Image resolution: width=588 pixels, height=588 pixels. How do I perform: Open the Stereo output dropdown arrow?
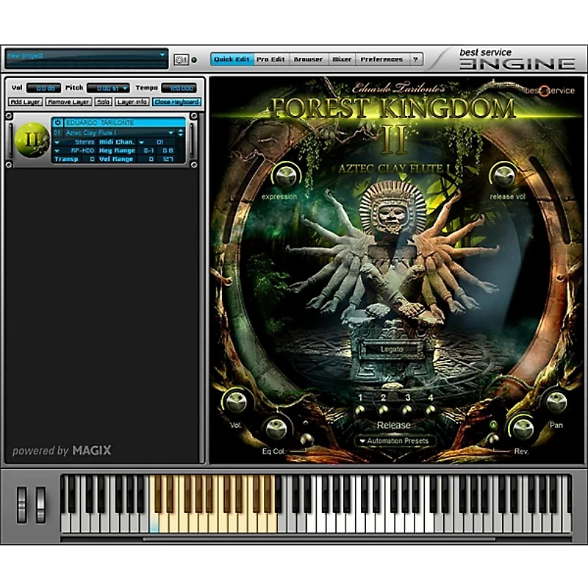click(57, 142)
